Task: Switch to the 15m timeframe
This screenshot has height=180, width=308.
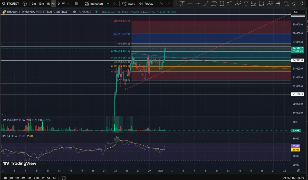Action: tap(41, 4)
